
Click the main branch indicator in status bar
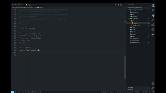tap(18, 92)
